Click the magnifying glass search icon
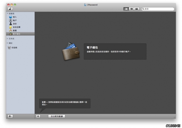The height and width of the screenshot is (128, 182). [x=143, y=9]
